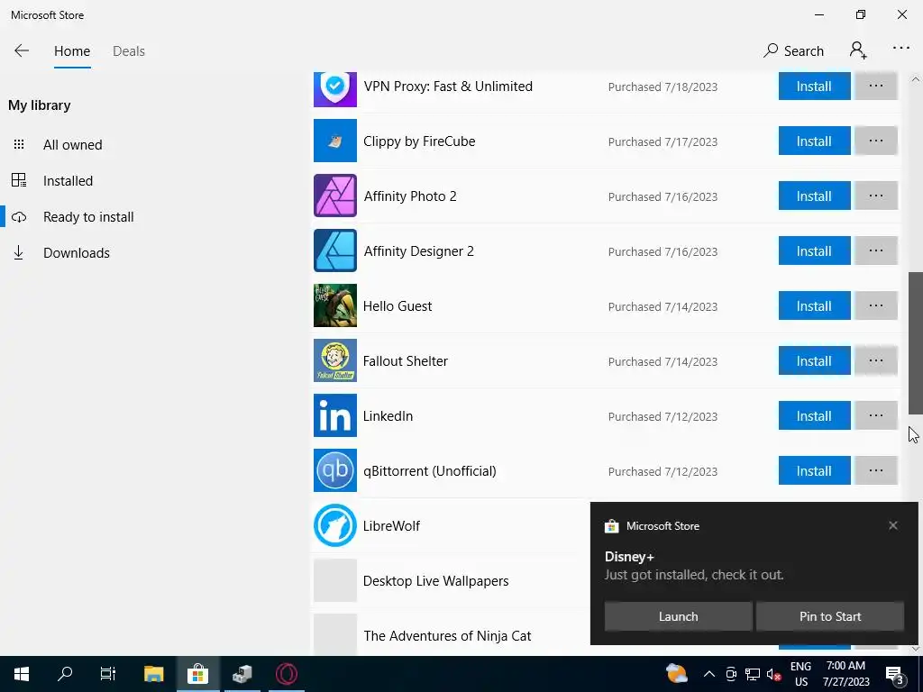Click the Affinity Photo 2 app icon

coord(335,196)
